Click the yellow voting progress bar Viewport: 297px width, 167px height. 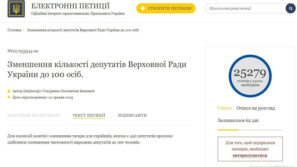pyautogui.click(x=228, y=130)
